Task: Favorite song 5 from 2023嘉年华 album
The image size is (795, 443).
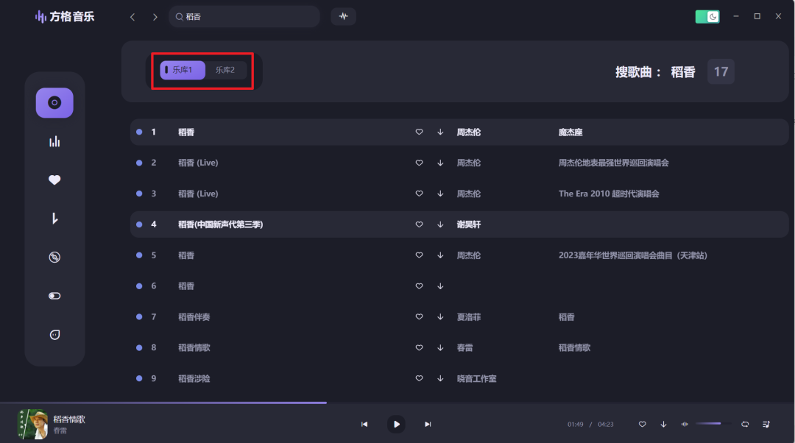Action: tap(420, 255)
